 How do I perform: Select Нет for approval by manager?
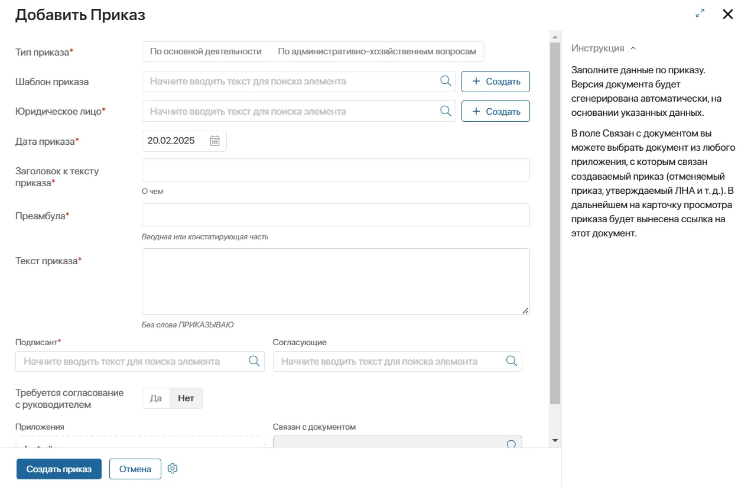(x=186, y=398)
